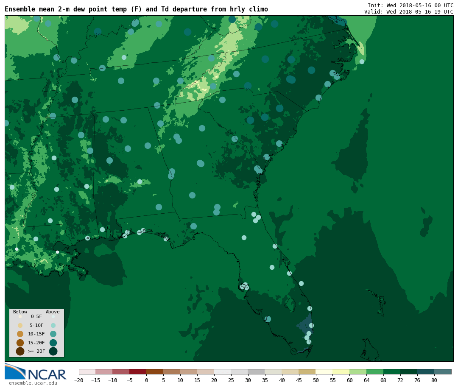The height and width of the screenshot is (388, 458).
Task: Click the Below 10-15F legend circle
Action: (20, 334)
